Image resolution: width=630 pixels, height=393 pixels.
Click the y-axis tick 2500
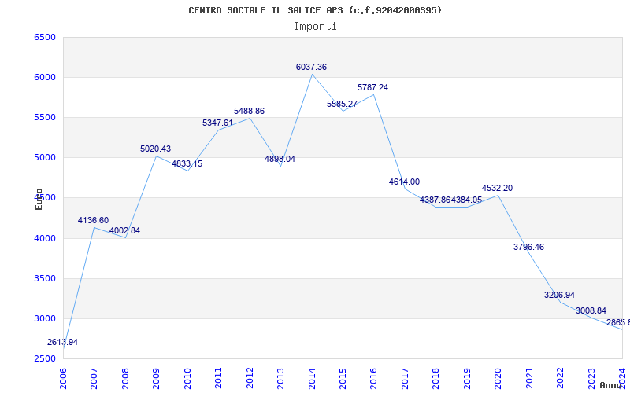pyautogui.click(x=45, y=359)
